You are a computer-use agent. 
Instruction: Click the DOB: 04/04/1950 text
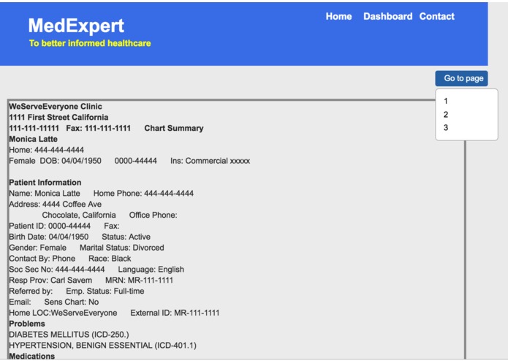pyautogui.click(x=71, y=161)
